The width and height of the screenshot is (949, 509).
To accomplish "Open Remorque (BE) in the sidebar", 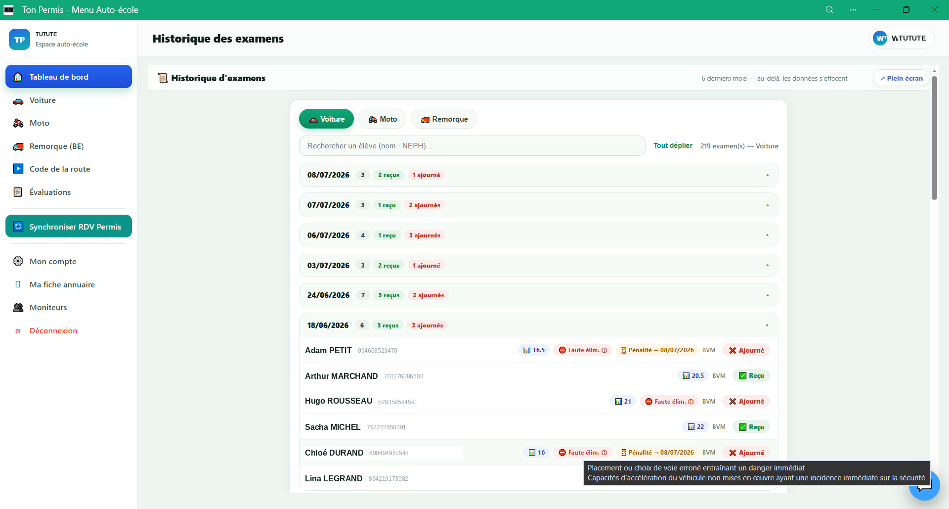I will point(69,146).
